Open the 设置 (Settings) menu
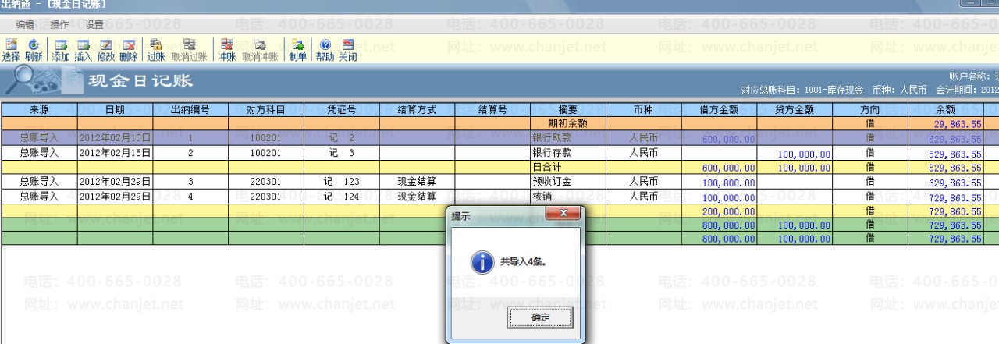Image resolution: width=999 pixels, height=344 pixels. coord(94,25)
